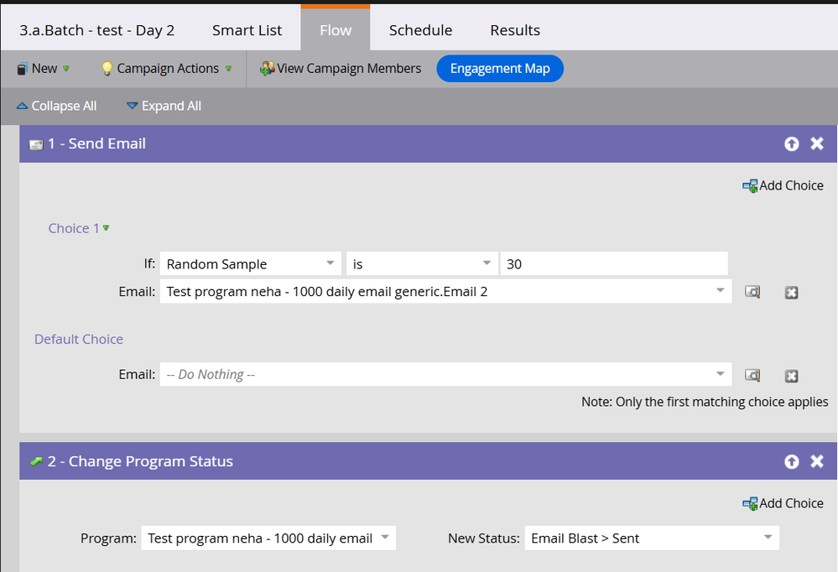Click the random sample value field
Image resolution: width=838 pixels, height=572 pixels.
tap(613, 264)
